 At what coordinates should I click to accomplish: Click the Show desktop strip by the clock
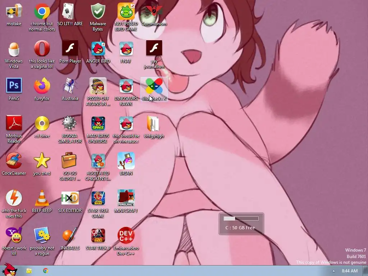[365, 271]
